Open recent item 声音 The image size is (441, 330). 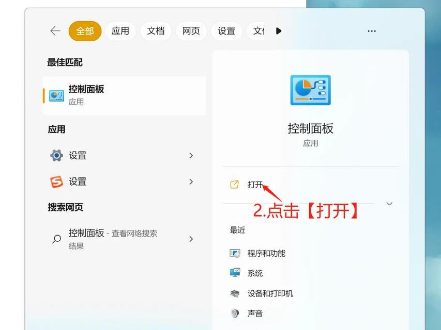(255, 313)
